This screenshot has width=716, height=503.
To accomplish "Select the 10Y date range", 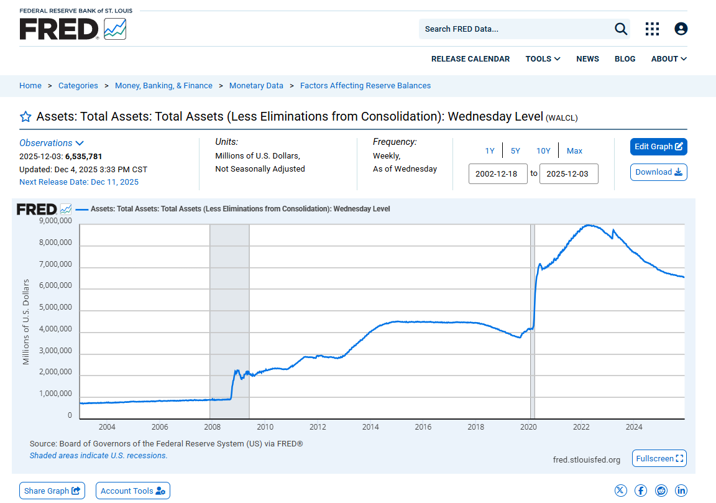I will coord(543,150).
